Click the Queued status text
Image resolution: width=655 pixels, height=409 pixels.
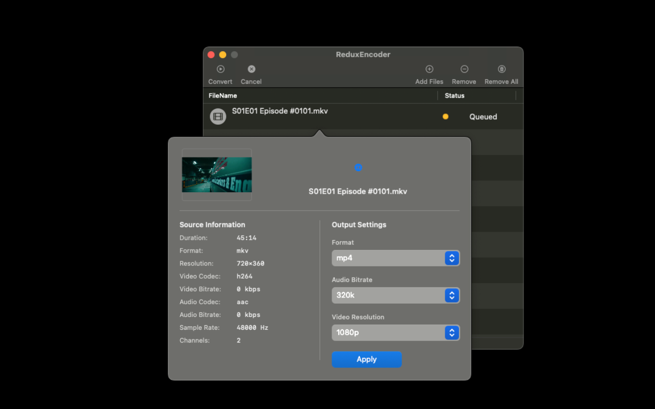click(x=483, y=117)
